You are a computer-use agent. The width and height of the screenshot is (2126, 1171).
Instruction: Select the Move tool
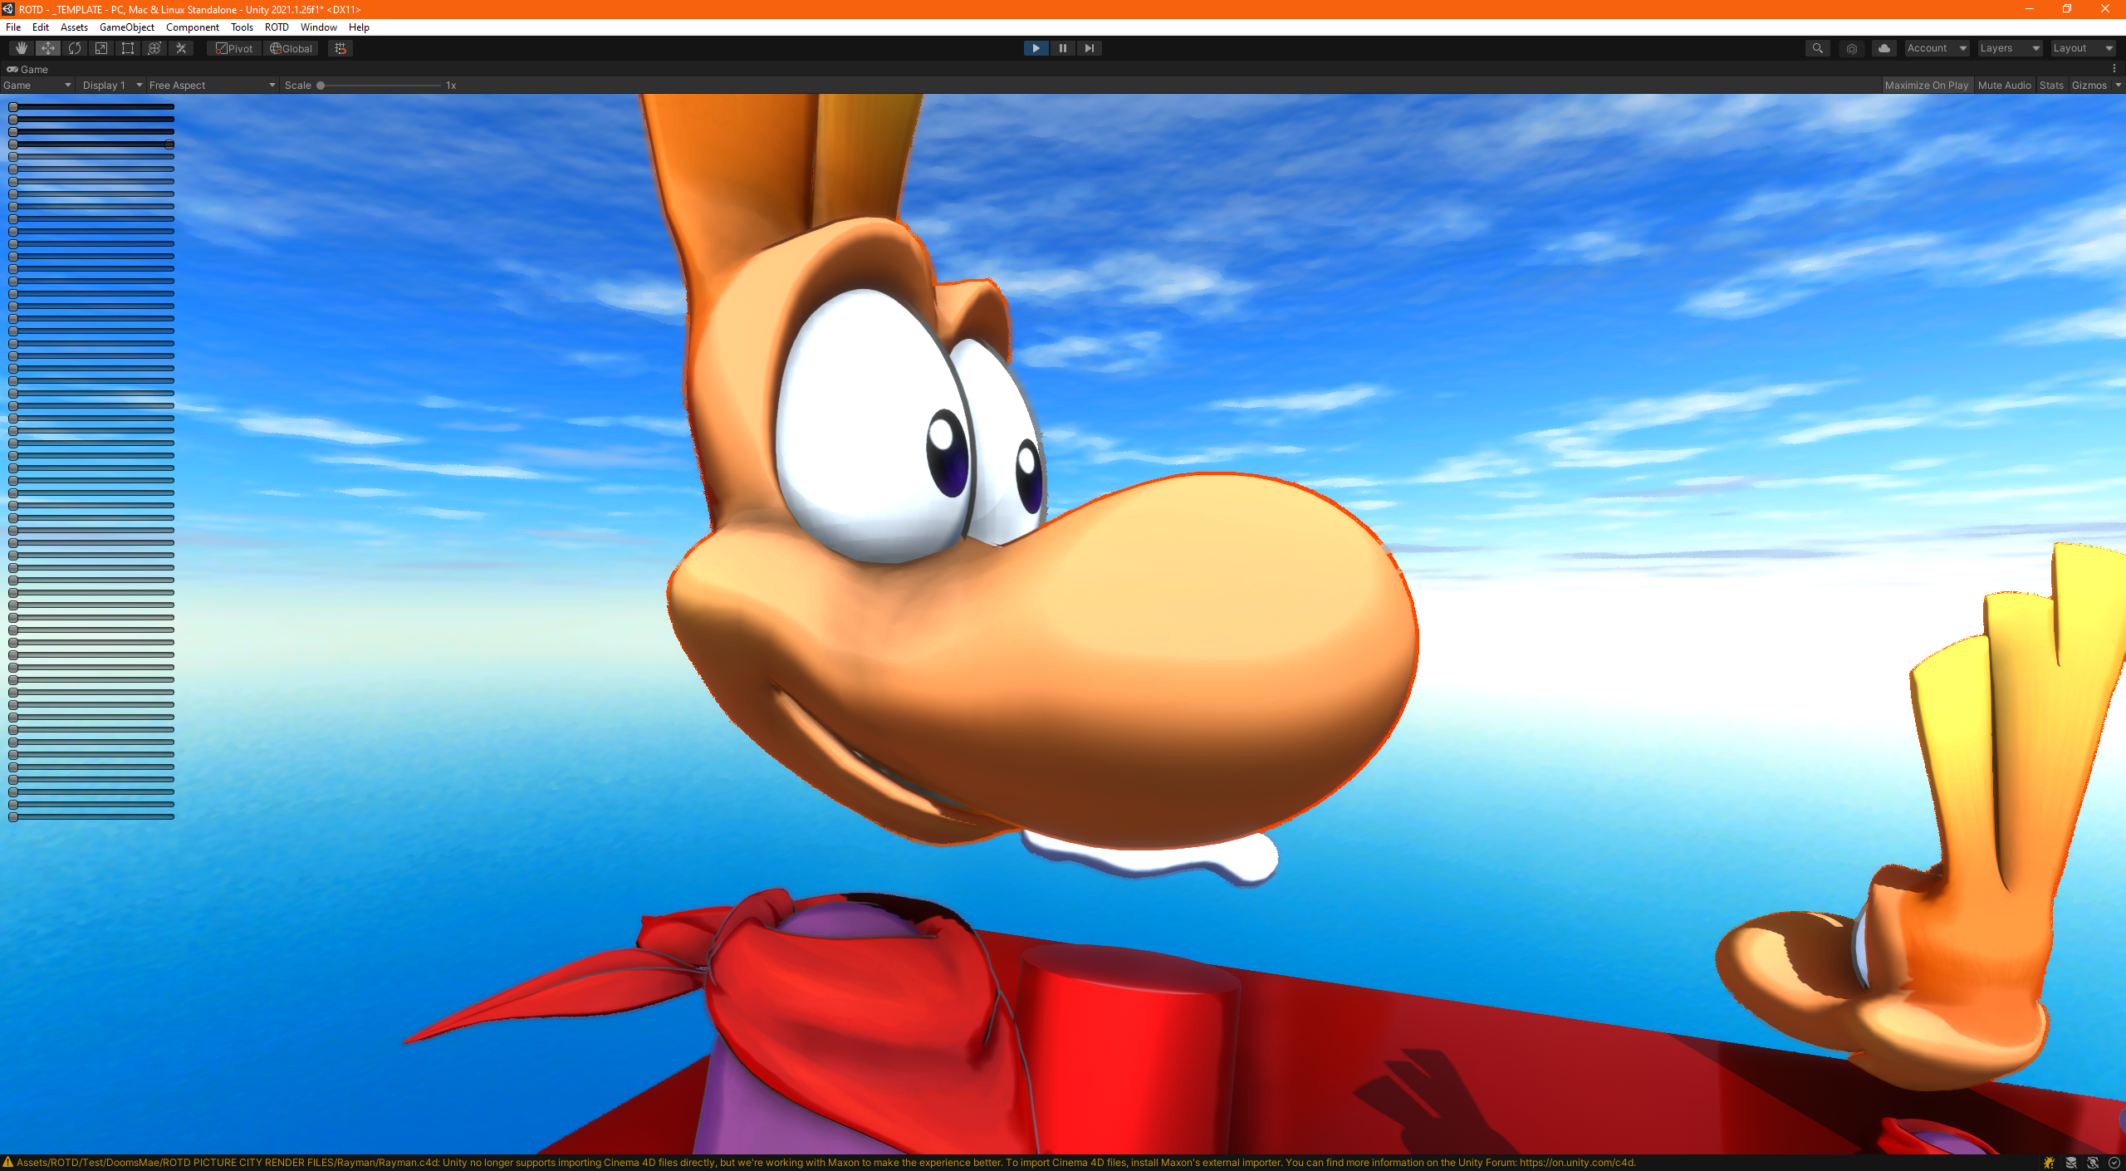point(48,48)
